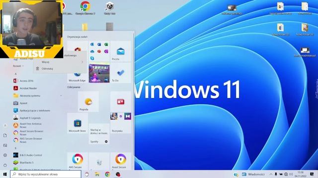
Task: Jump to letter B in app list
Action: (x=15, y=148)
